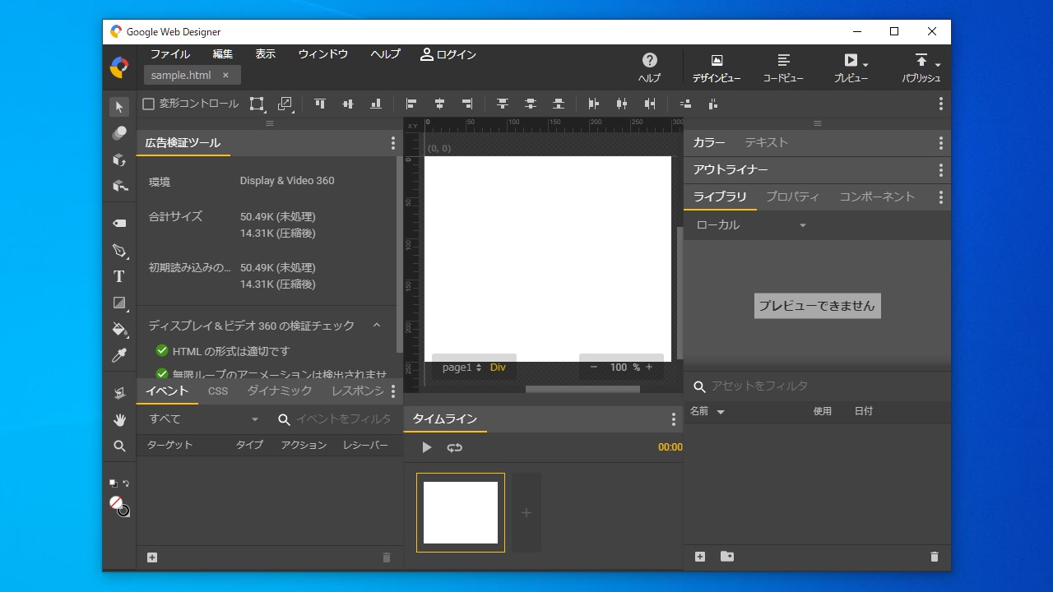This screenshot has width=1053, height=592.
Task: Align right edges of selection
Action: (467, 104)
